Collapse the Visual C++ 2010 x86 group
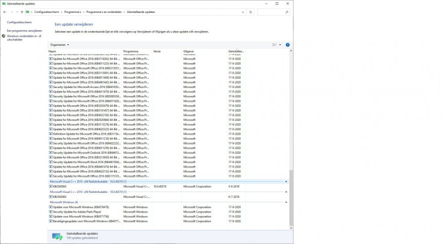 (286, 192)
